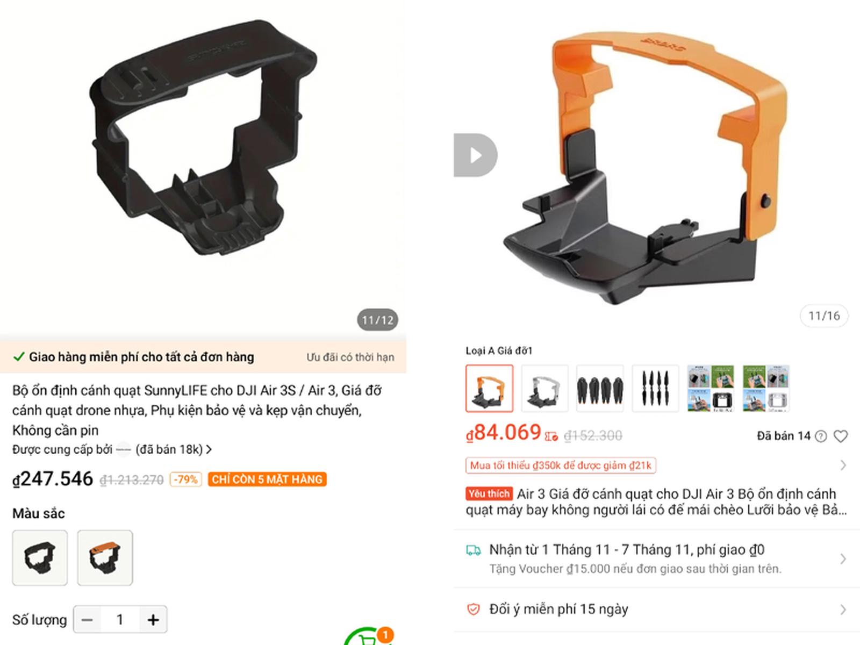Screen dimensions: 860x645
Task: Select the orange-tipped propellers variant thumbnail
Action: [600, 389]
